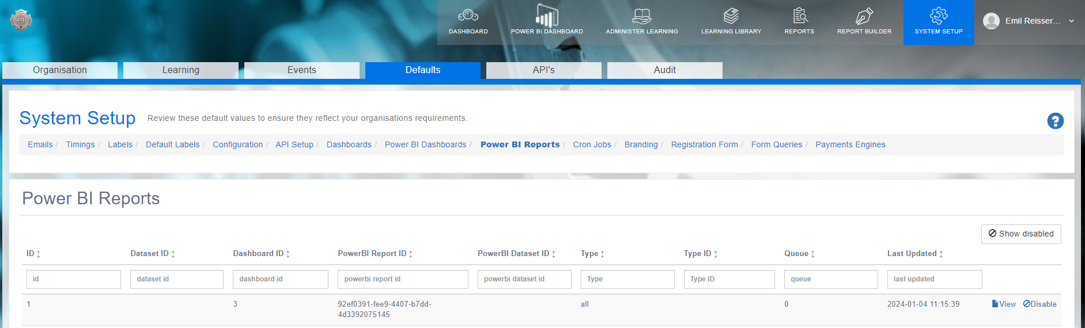Sort by Last Updated column arrows

click(x=941, y=254)
